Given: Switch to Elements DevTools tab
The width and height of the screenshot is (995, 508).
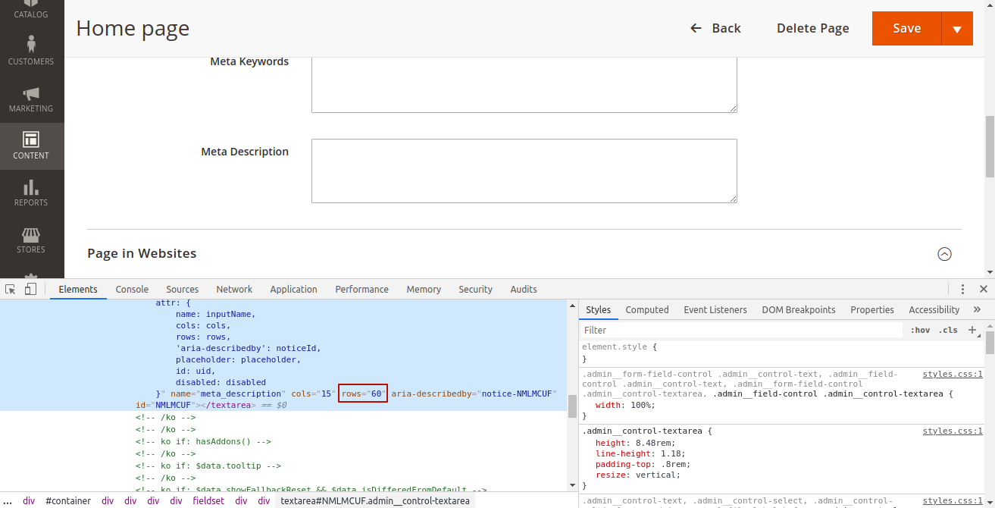Looking at the screenshot, I should pyautogui.click(x=78, y=289).
